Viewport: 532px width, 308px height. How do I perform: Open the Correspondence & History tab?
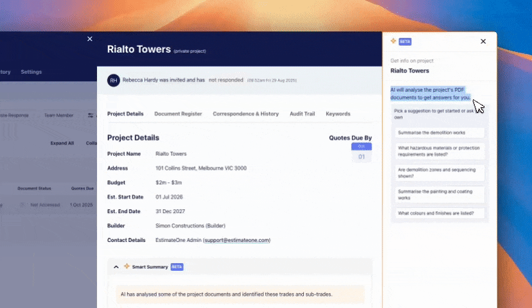tap(245, 114)
